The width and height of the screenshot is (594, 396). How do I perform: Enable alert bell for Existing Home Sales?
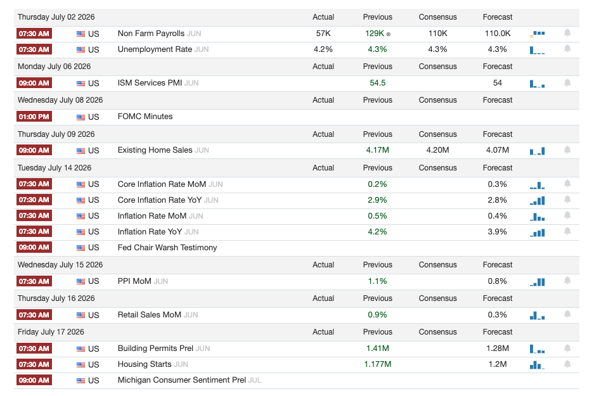coord(567,150)
